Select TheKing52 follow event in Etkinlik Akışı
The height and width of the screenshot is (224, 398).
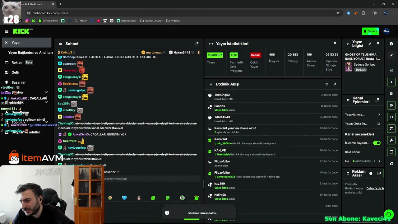(x=272, y=97)
